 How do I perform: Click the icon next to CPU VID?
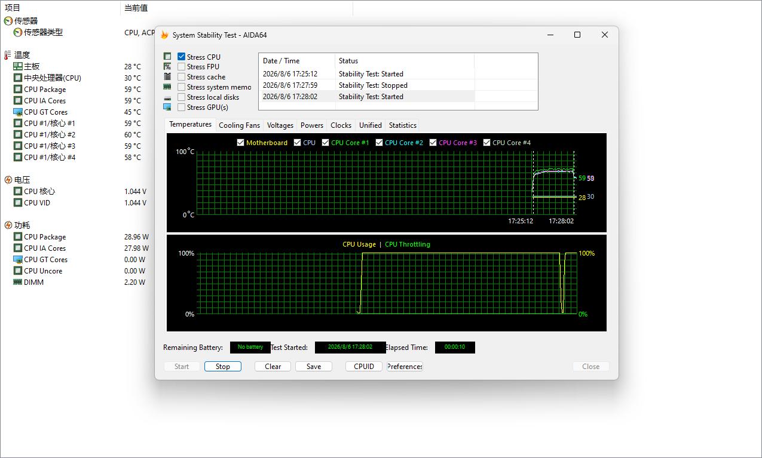18,202
